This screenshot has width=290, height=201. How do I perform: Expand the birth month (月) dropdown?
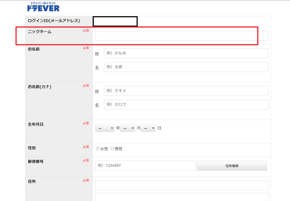[127, 128]
